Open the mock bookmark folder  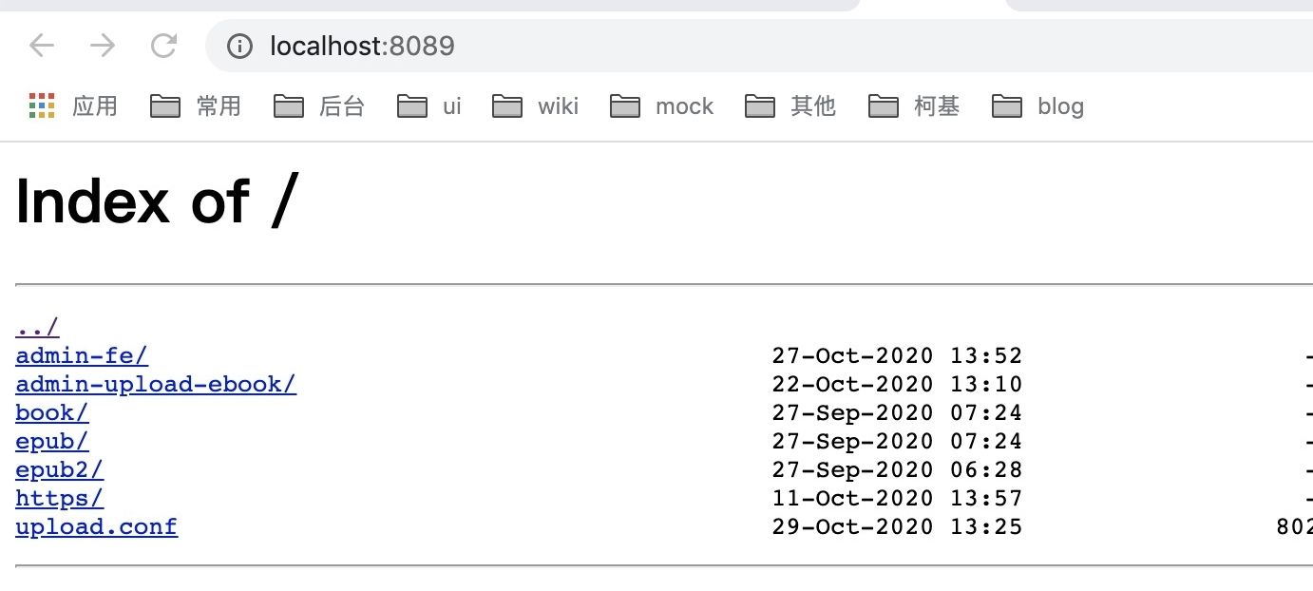[x=662, y=105]
